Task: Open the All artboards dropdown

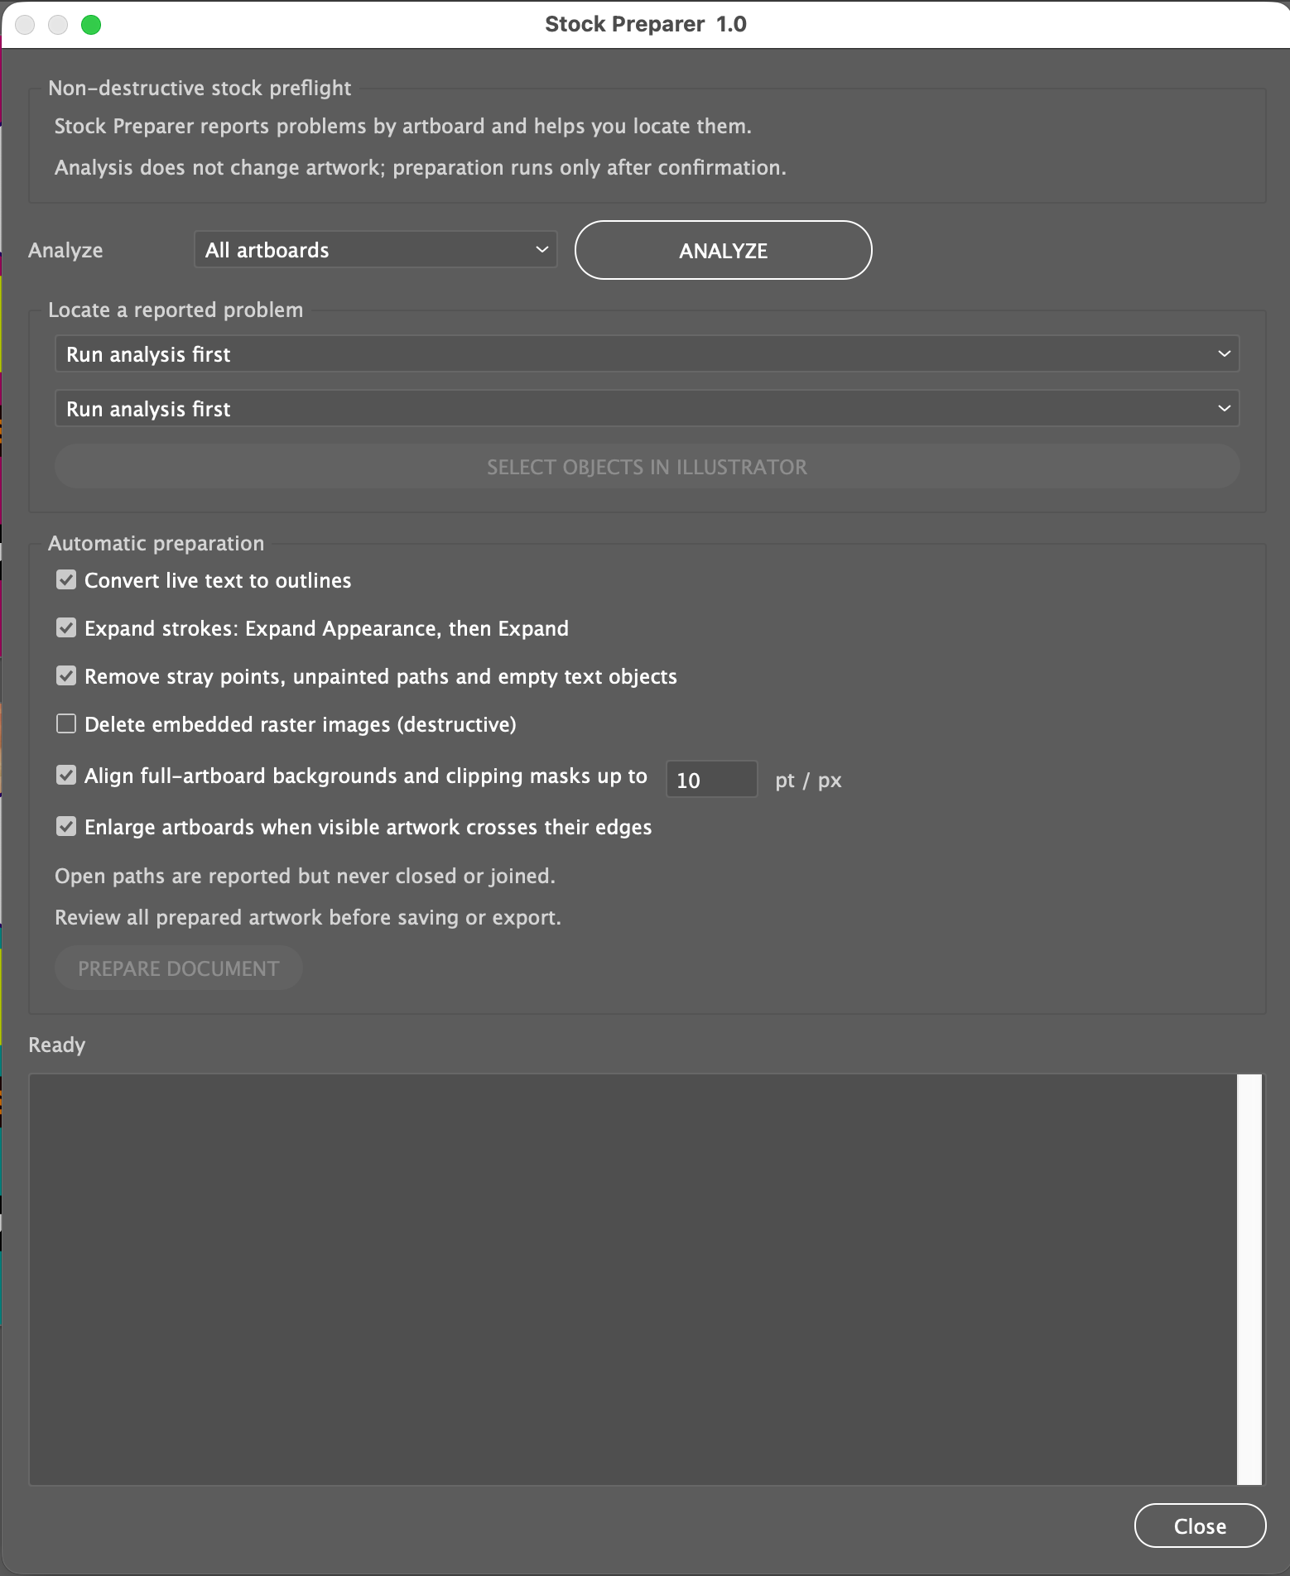Action: 375,250
